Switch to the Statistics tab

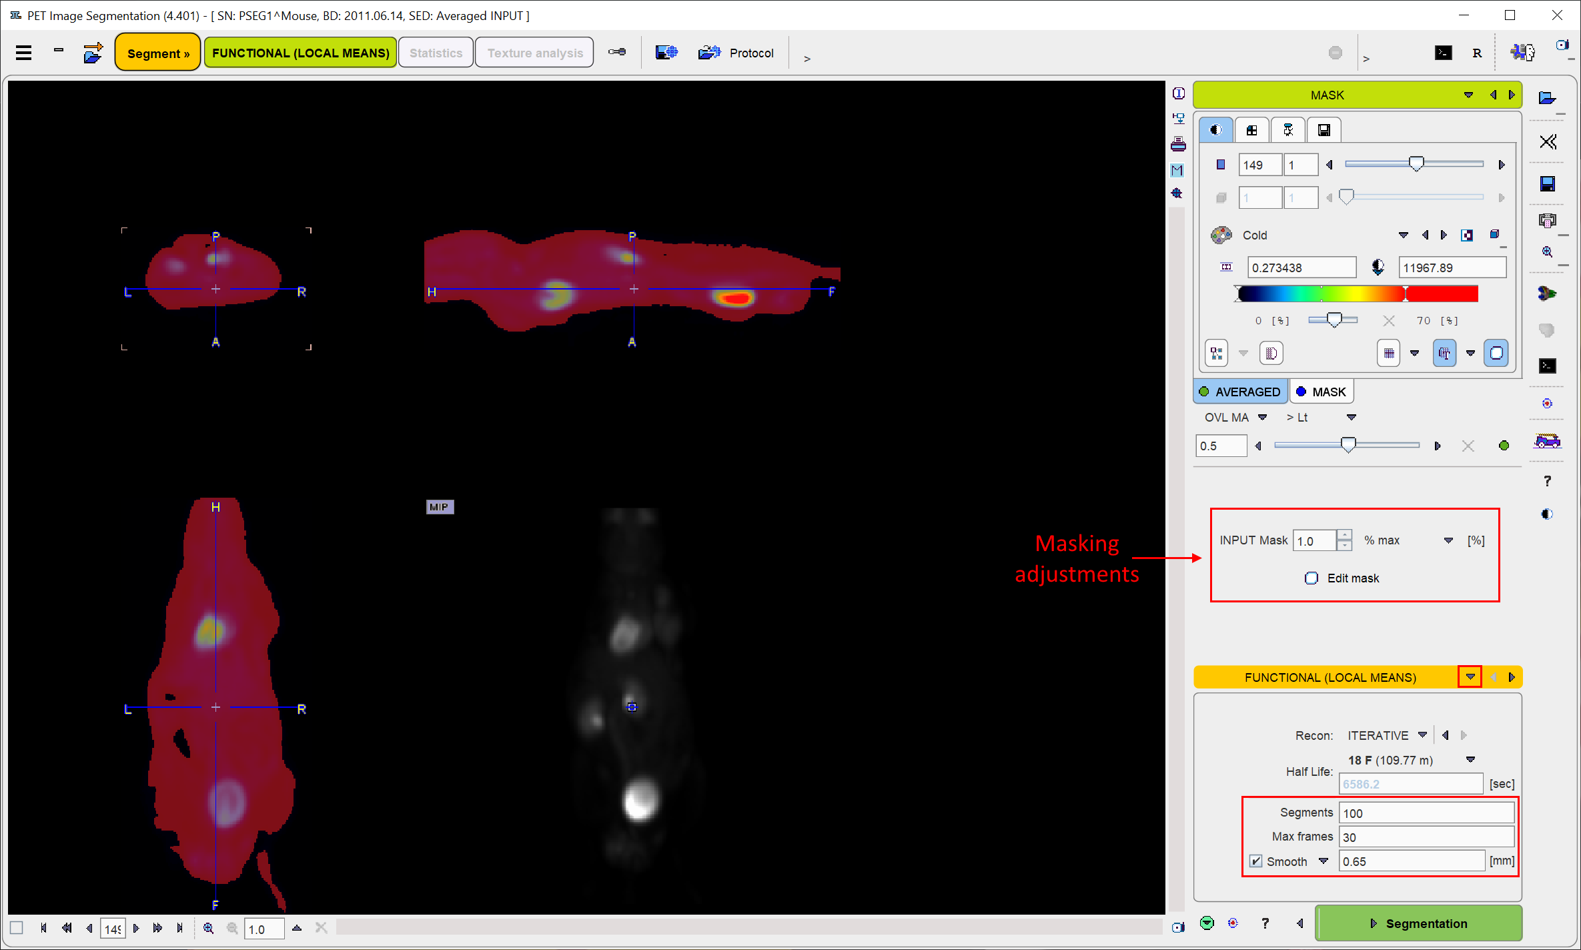click(436, 53)
